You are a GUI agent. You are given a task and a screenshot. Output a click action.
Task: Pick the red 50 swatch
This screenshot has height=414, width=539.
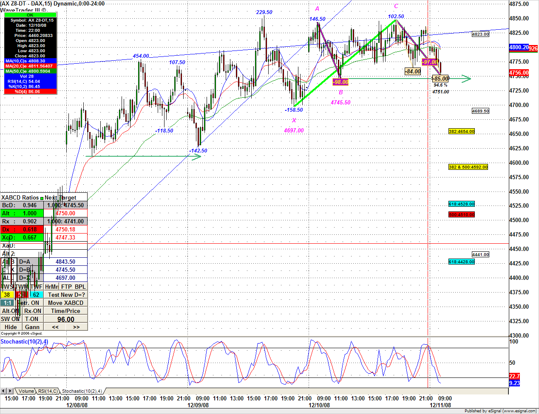coord(22,295)
